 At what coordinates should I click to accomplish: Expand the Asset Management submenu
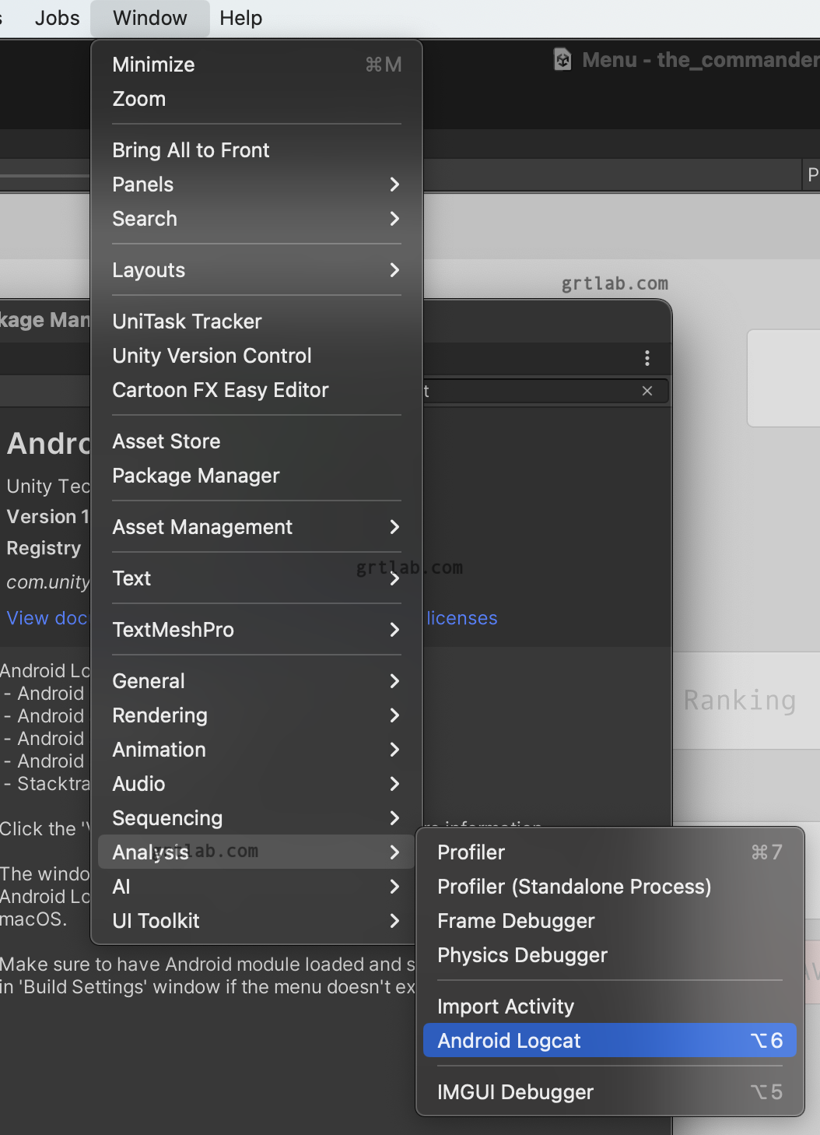coord(202,527)
